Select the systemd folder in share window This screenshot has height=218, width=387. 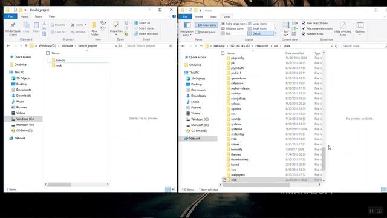pyautogui.click(x=236, y=129)
